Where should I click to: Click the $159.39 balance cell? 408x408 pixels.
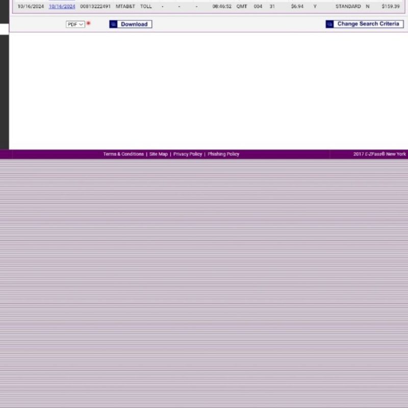pos(391,6)
